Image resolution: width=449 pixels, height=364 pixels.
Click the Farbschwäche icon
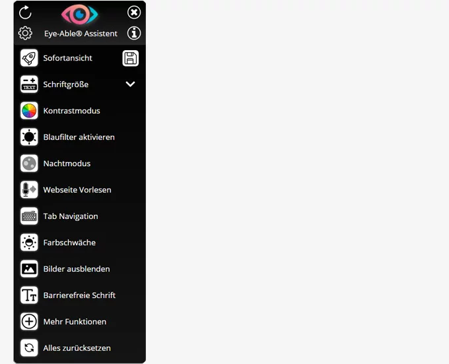point(29,243)
